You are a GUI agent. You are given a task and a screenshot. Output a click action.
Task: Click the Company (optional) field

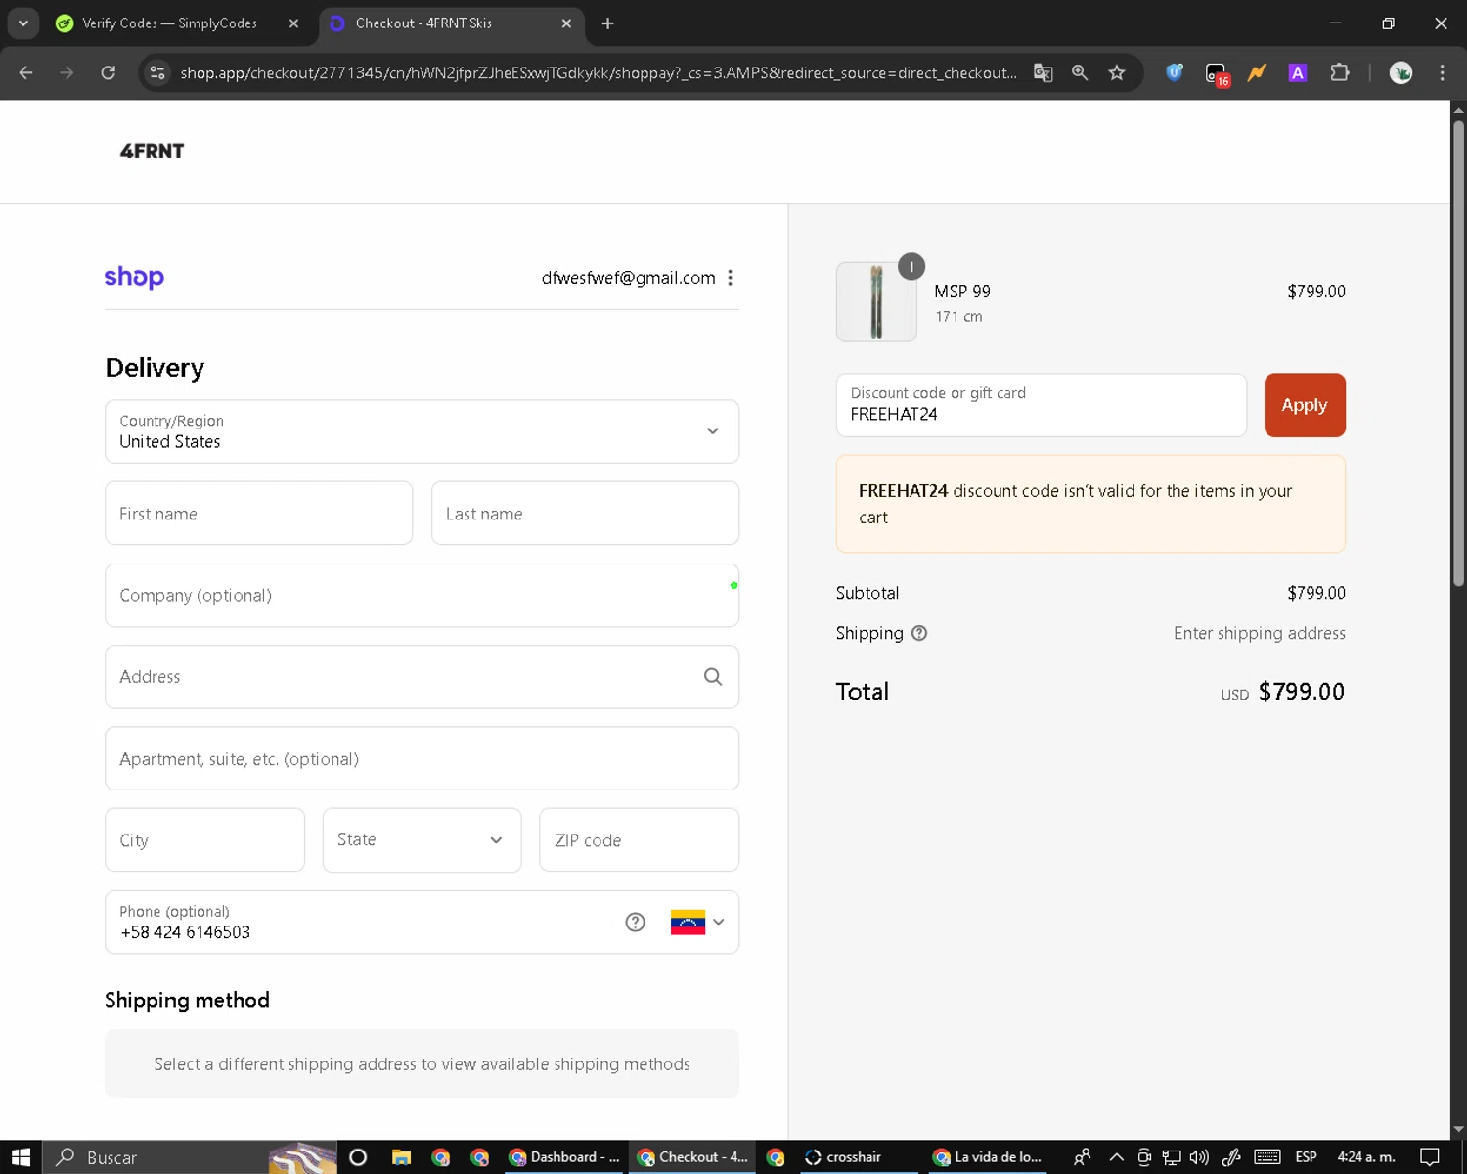pos(422,595)
